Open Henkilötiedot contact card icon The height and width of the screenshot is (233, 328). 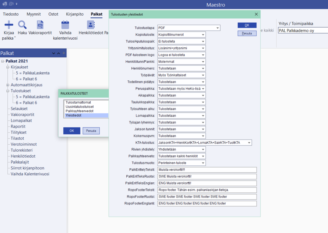click(91, 25)
